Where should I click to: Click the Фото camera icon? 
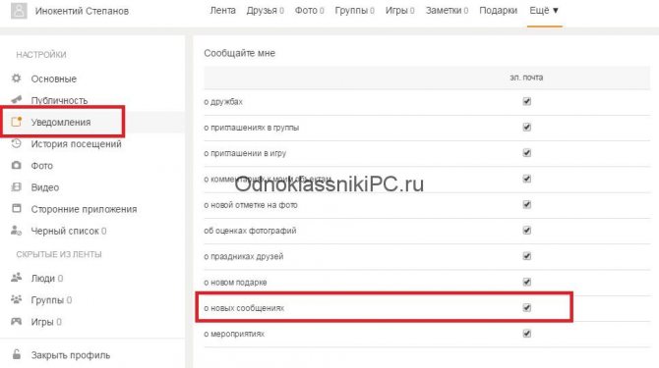(x=17, y=165)
